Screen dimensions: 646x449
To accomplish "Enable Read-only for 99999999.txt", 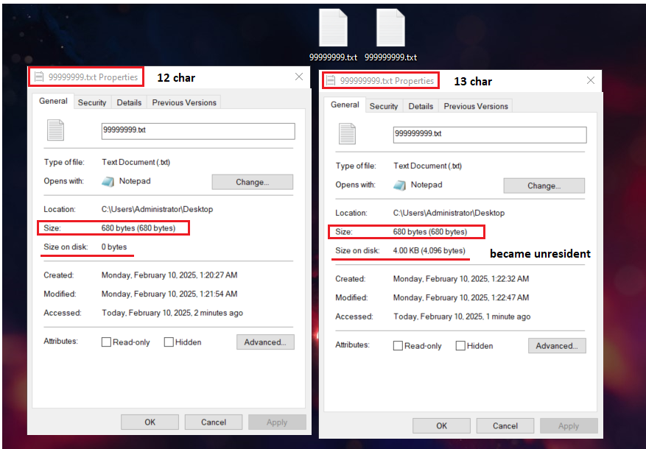I will point(106,342).
